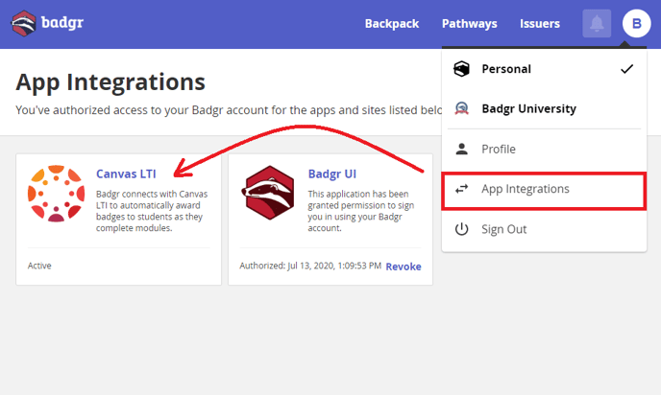Click the Canvas LTI description text
661x395 pixels.
point(152,211)
